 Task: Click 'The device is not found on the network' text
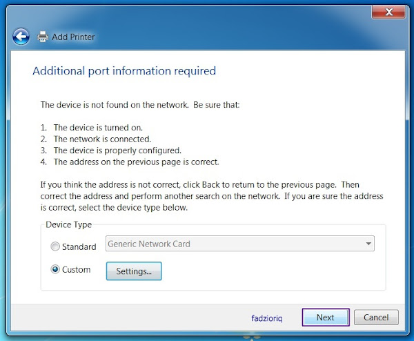pos(115,105)
